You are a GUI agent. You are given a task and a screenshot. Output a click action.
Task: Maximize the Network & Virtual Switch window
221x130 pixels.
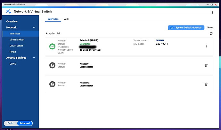212,5
